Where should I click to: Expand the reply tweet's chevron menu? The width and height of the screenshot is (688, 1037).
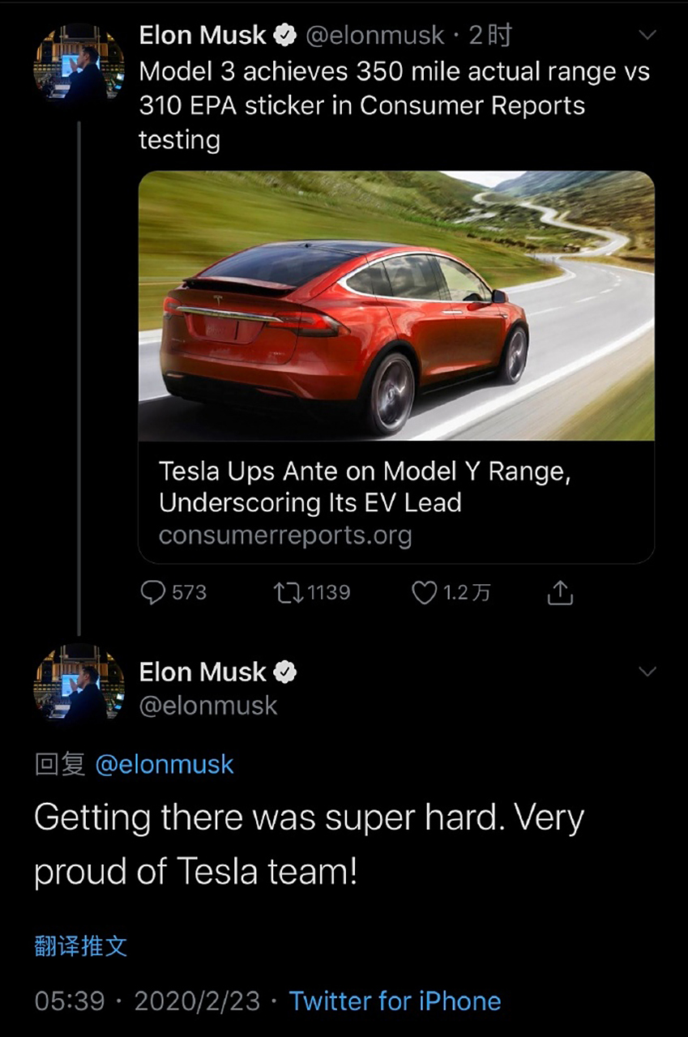647,672
